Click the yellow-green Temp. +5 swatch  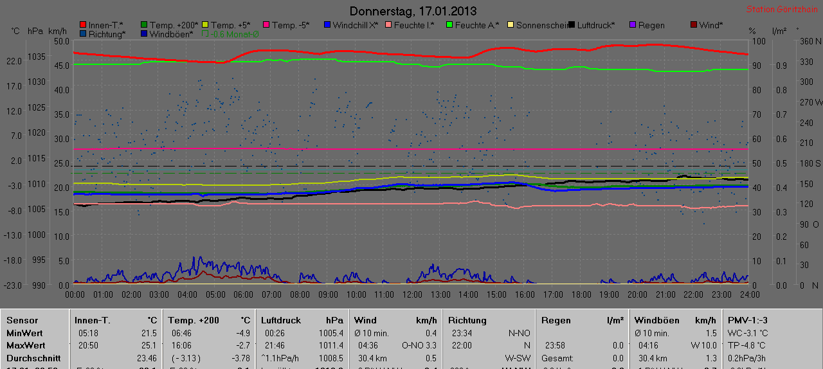[x=205, y=25]
